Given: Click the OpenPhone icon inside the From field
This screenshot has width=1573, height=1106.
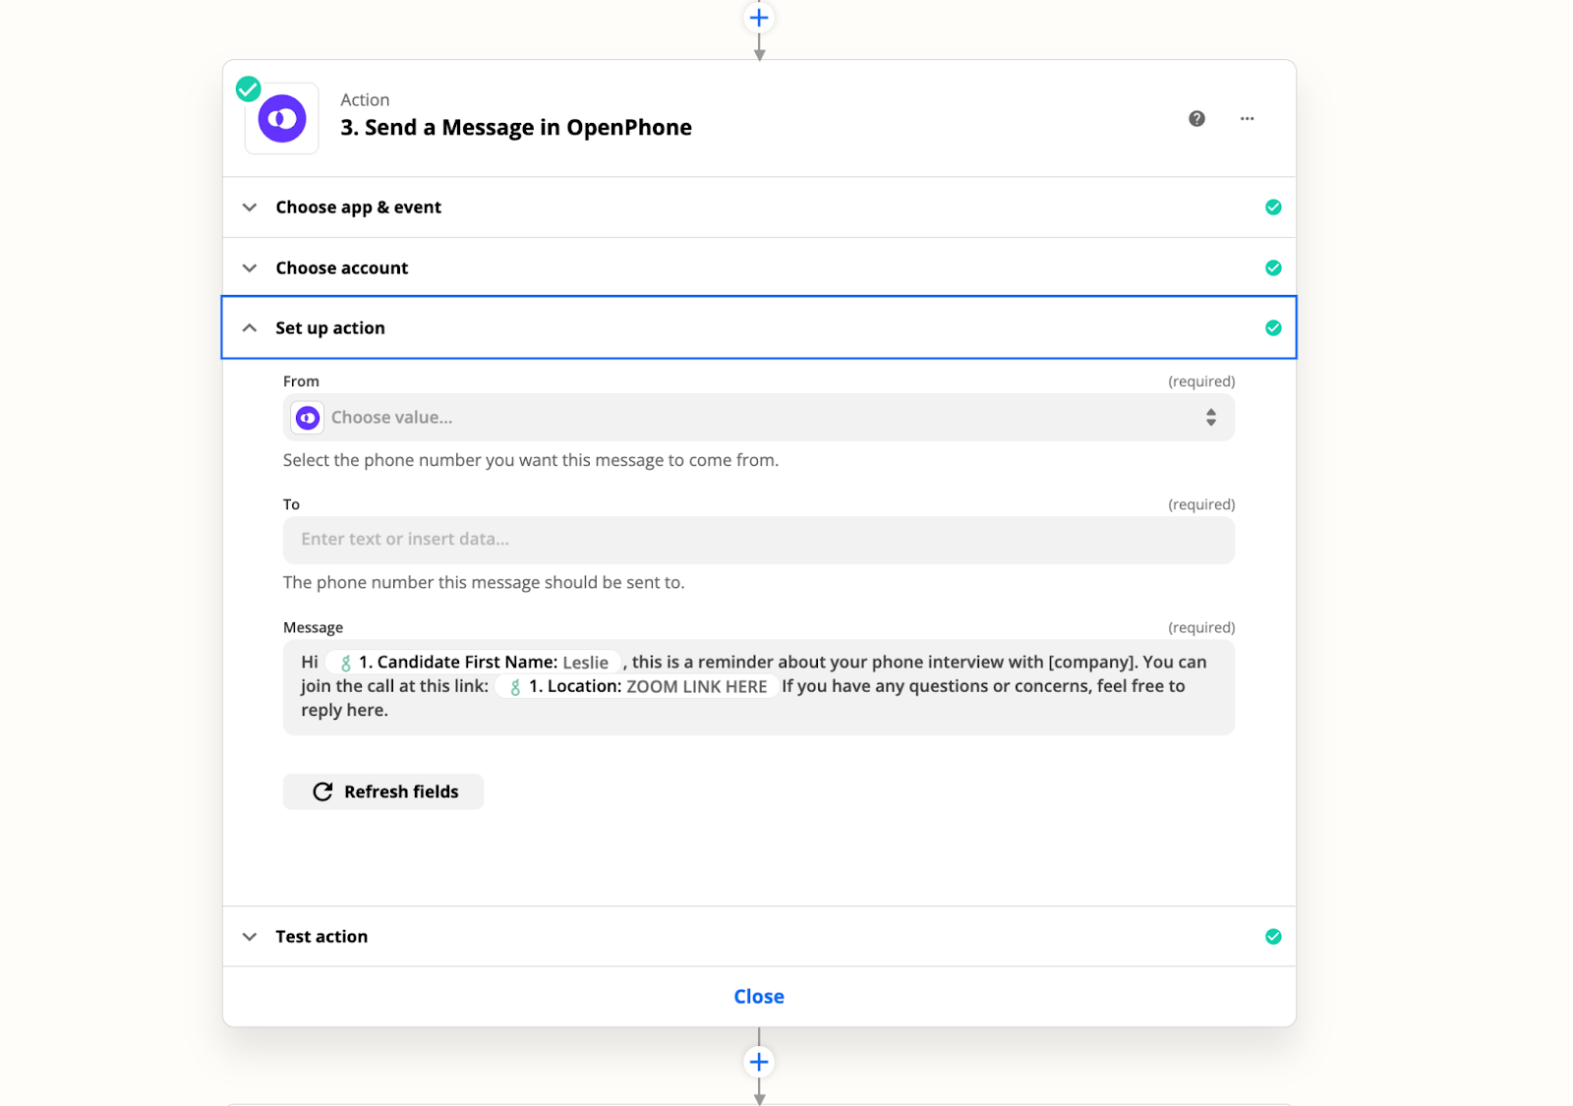Looking at the screenshot, I should [308, 418].
